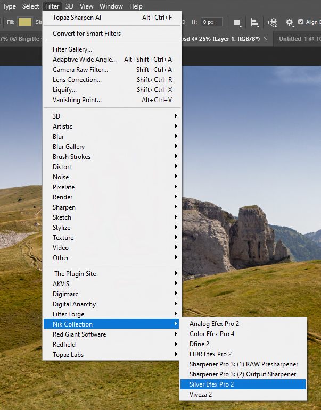Click the path arrangement layers icon

(x=272, y=22)
